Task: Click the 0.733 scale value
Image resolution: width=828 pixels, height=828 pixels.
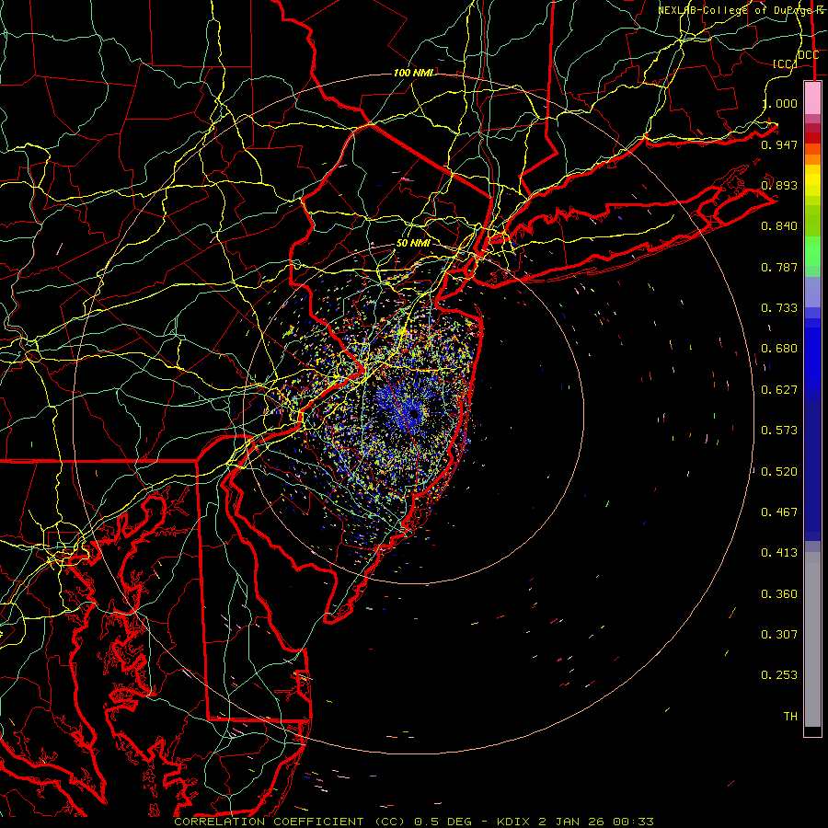Action: coord(779,308)
